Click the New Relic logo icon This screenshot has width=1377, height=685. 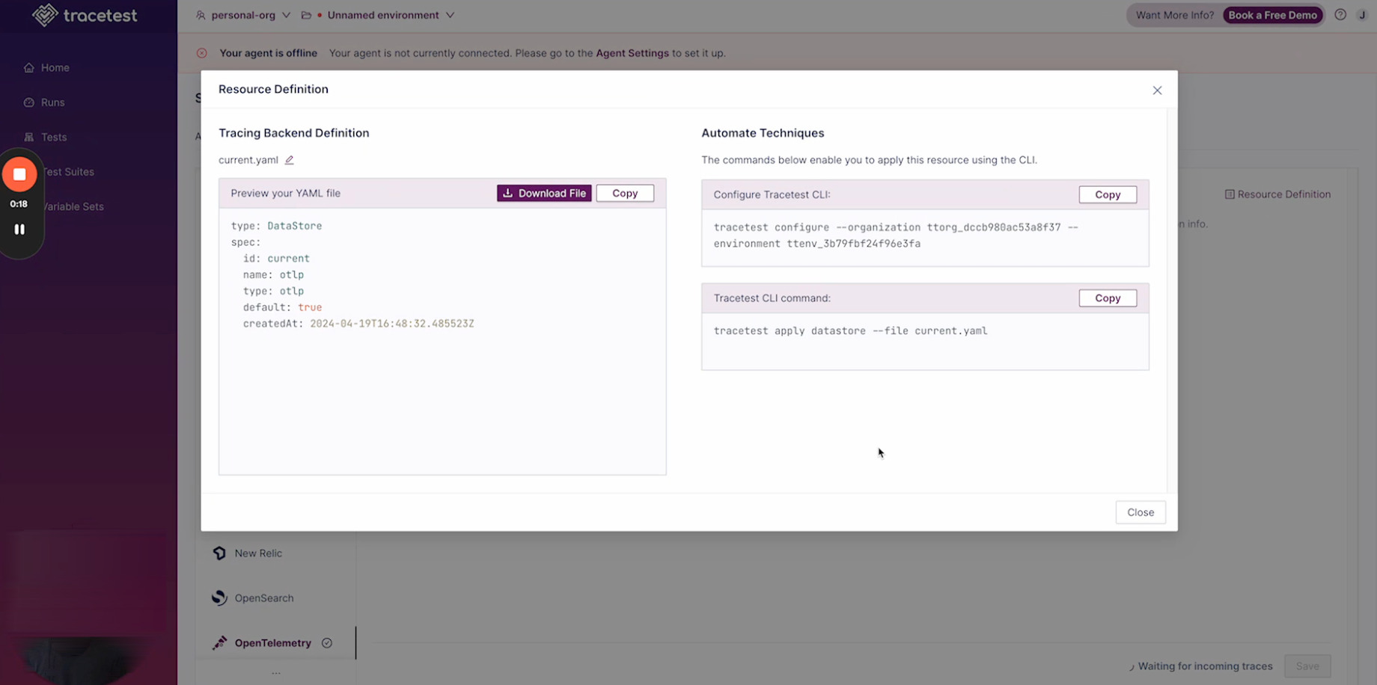[219, 553]
